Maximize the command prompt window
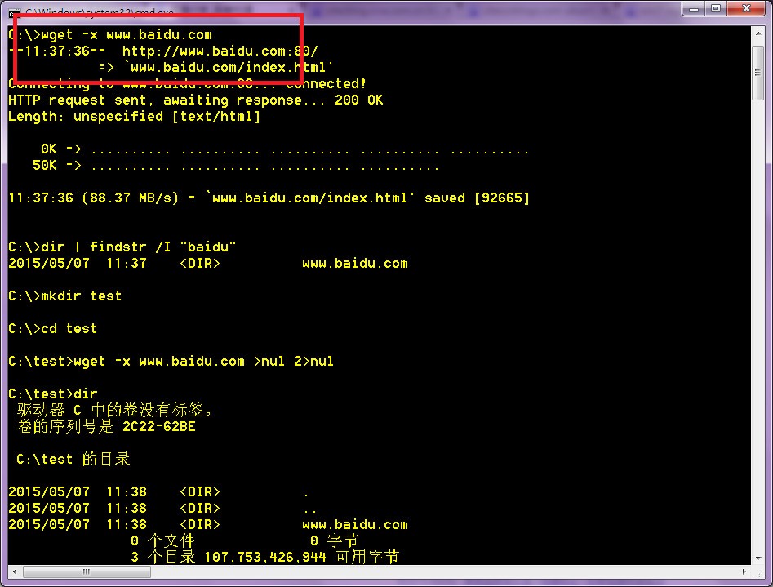Screen dimensions: 773x587 717,9
